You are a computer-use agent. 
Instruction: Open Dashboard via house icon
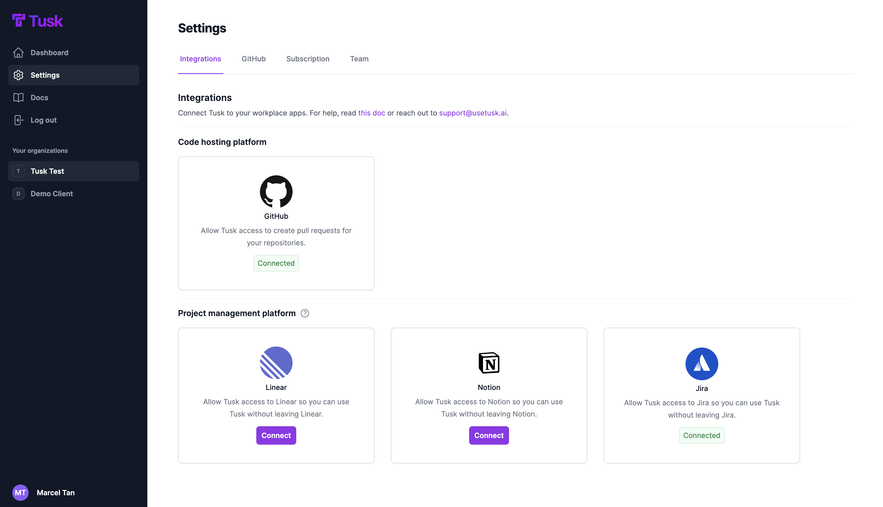pyautogui.click(x=18, y=53)
